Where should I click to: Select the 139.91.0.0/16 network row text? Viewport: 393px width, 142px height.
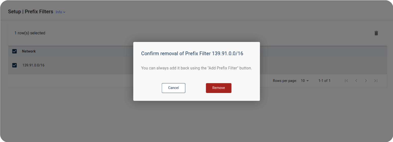pyautogui.click(x=33, y=65)
